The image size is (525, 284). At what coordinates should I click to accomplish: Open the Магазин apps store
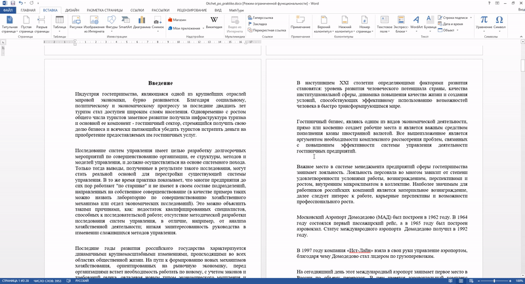pyautogui.click(x=177, y=20)
